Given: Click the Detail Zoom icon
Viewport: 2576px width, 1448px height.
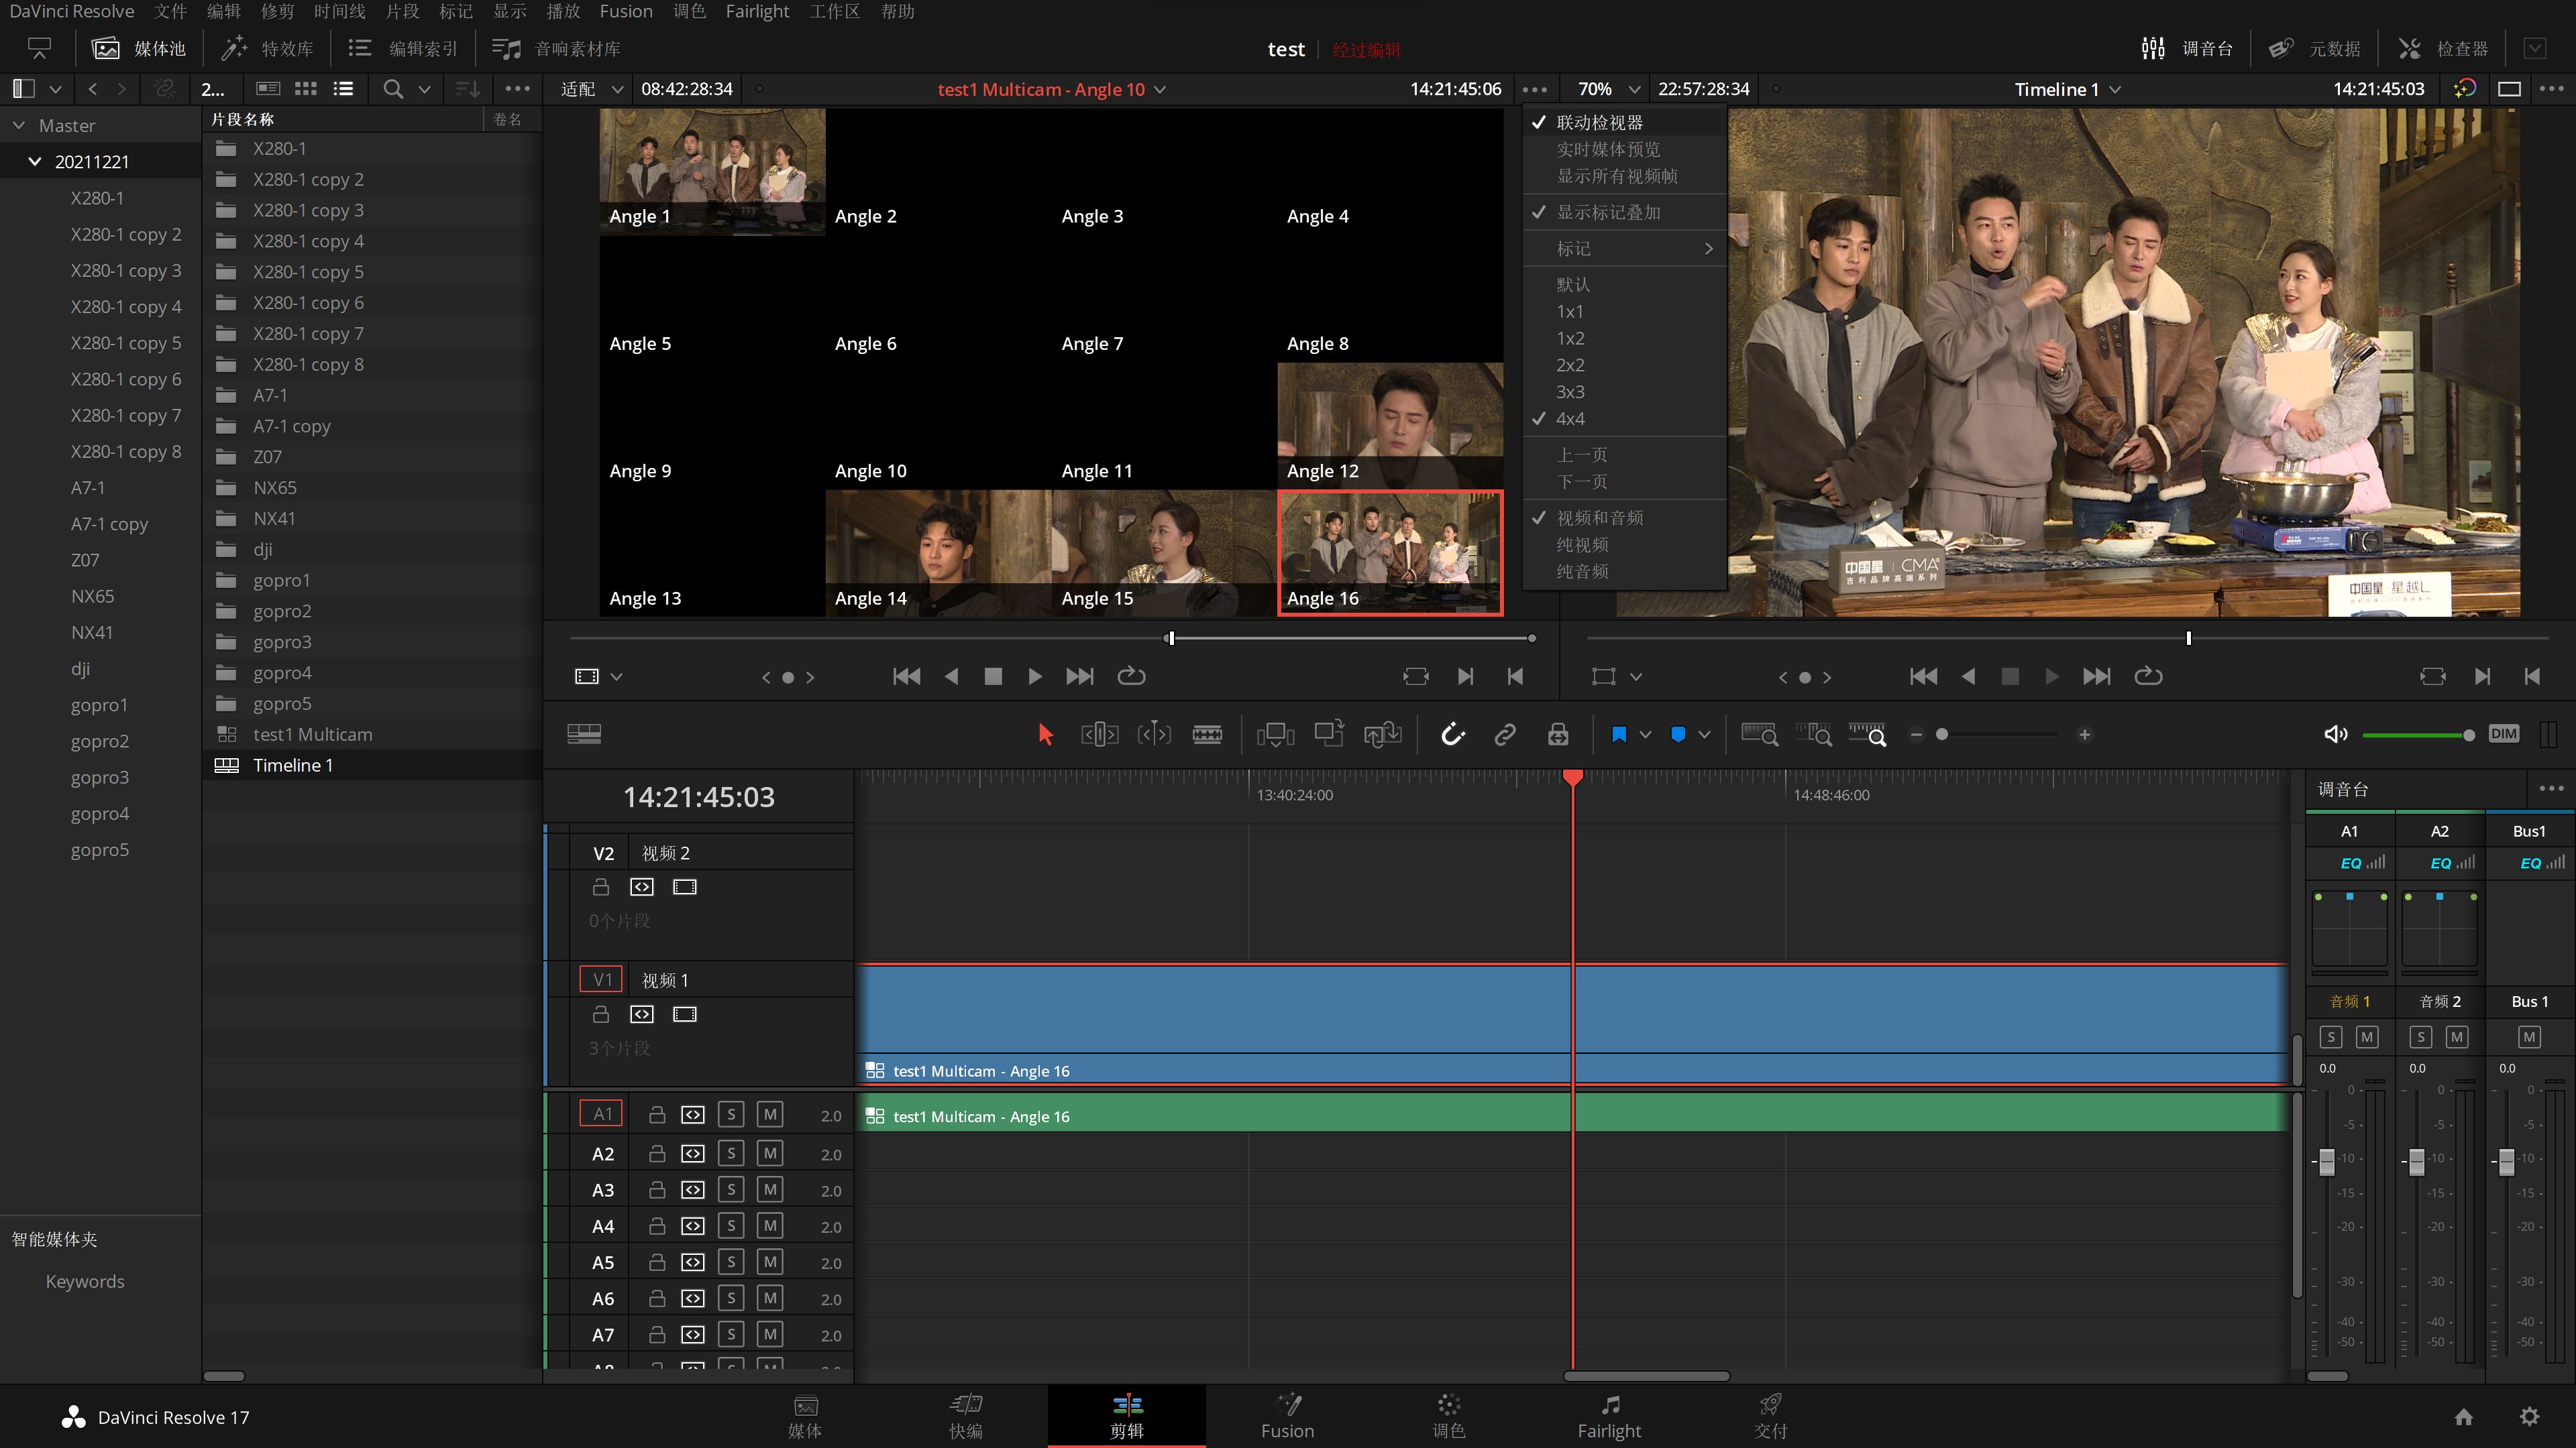Looking at the screenshot, I should tap(1813, 735).
